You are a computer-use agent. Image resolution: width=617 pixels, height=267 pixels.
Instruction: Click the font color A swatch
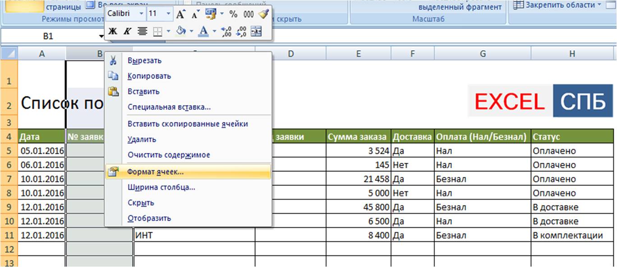203,31
